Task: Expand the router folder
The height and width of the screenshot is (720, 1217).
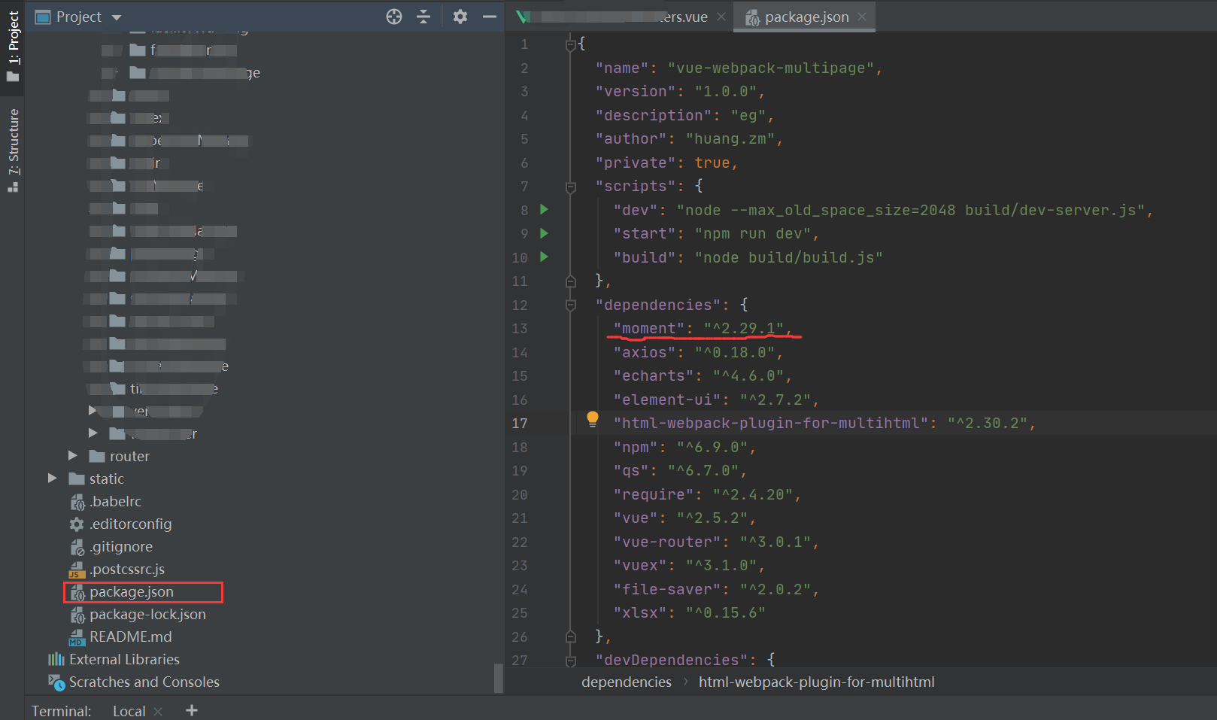Action: point(73,455)
